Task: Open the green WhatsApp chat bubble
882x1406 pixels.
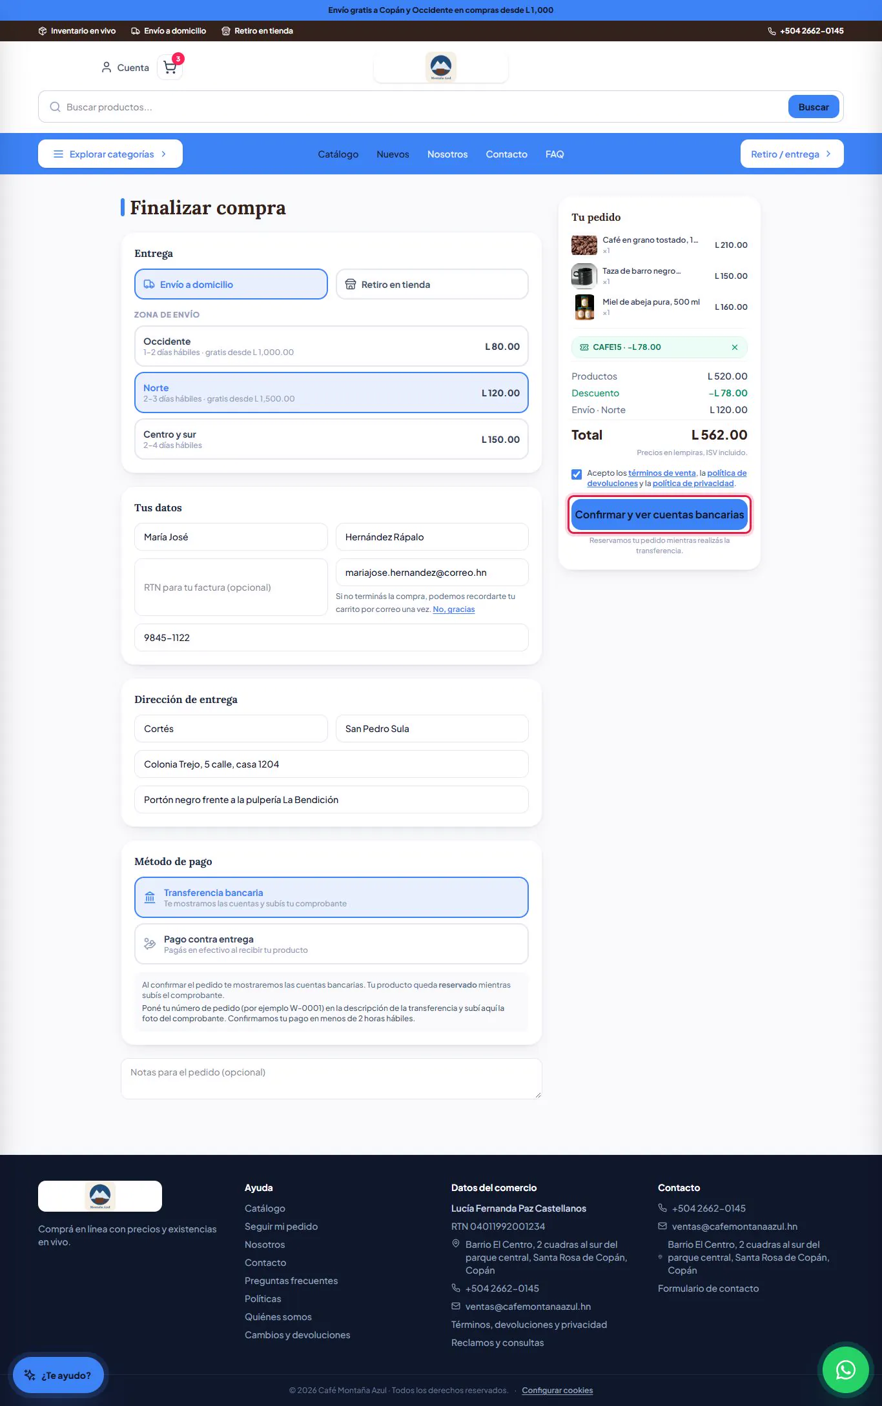Action: coord(845,1369)
